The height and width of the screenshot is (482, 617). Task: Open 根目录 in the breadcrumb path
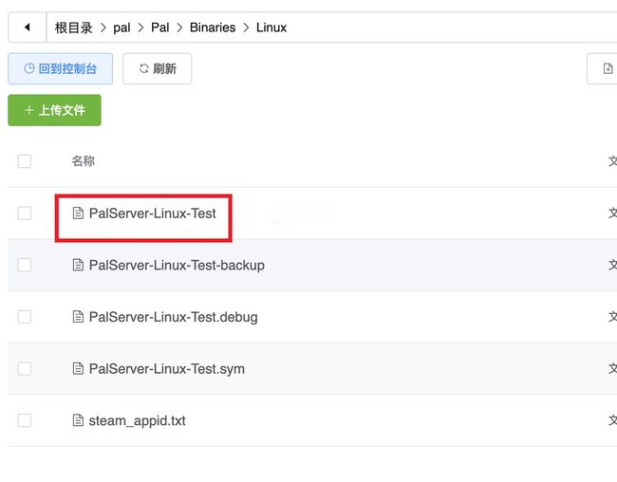click(x=74, y=28)
